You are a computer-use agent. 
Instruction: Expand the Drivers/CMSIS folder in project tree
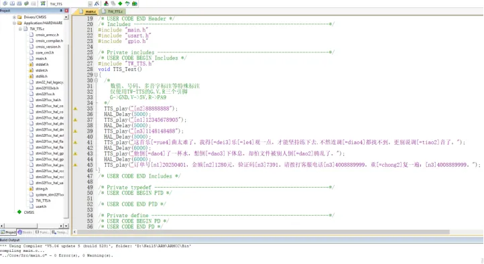[14, 17]
